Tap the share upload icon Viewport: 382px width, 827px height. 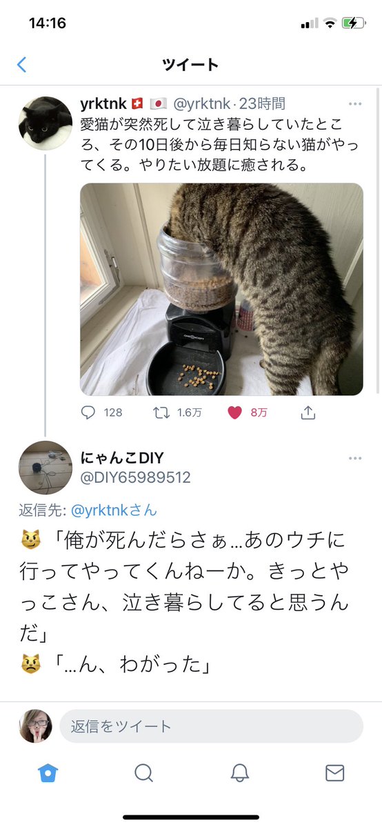coord(308,412)
